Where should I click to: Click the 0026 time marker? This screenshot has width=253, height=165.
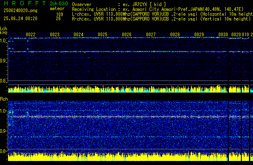[x=127, y=35]
